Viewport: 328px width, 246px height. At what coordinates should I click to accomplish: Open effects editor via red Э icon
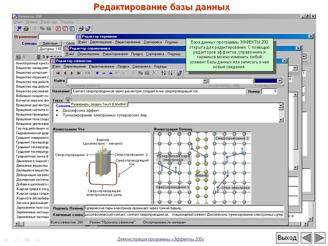click(x=58, y=29)
